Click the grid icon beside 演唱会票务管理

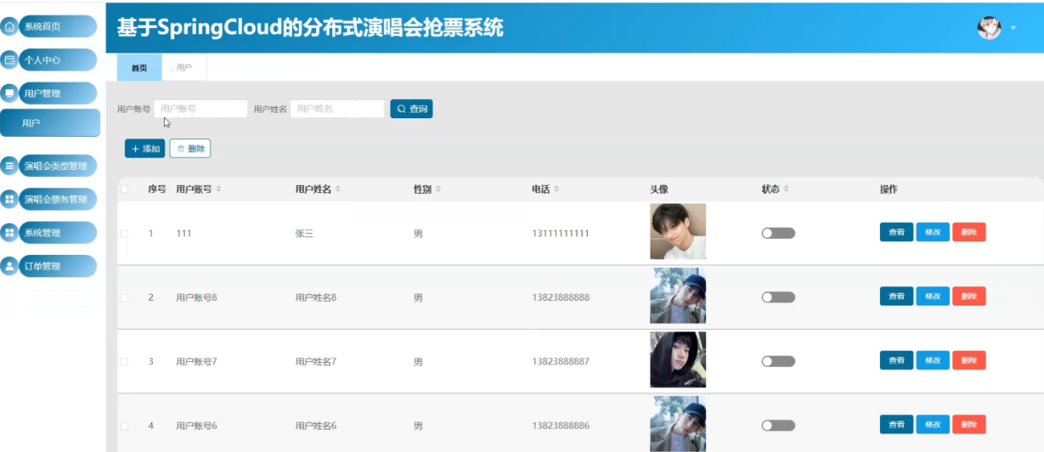pos(10,199)
